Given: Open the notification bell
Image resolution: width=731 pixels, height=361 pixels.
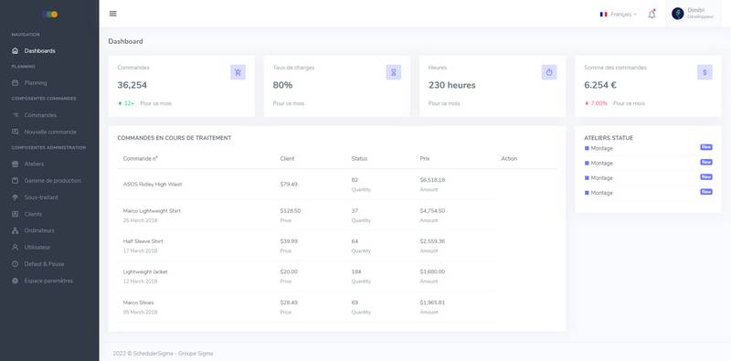Looking at the screenshot, I should tap(652, 14).
